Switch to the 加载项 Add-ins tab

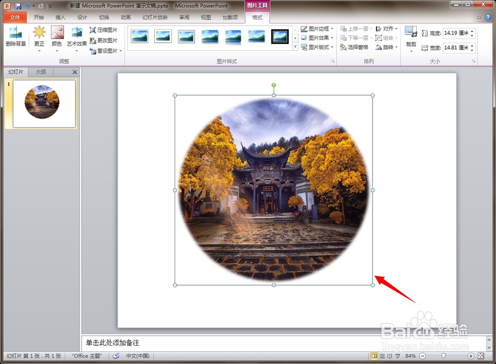(230, 17)
